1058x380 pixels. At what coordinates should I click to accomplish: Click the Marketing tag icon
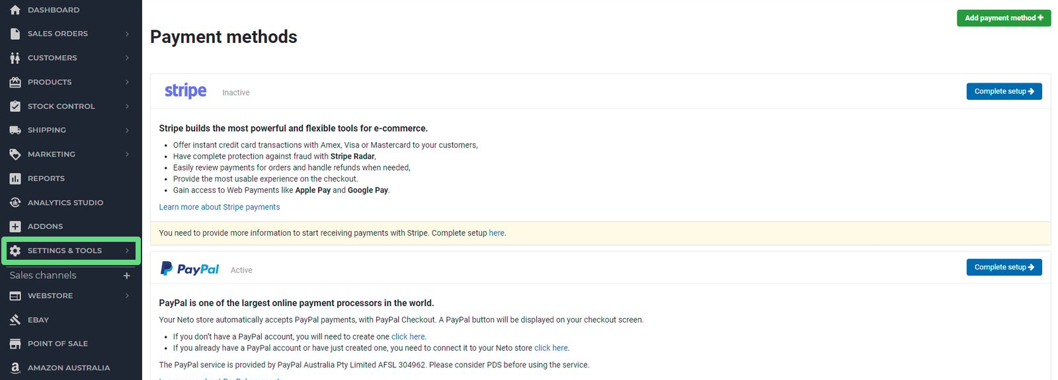tap(15, 155)
